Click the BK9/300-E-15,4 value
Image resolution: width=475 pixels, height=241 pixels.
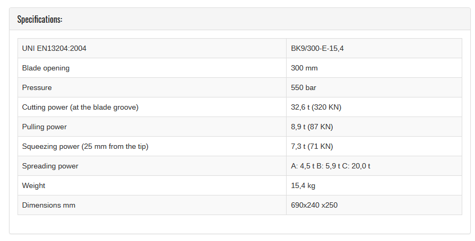pyautogui.click(x=317, y=48)
